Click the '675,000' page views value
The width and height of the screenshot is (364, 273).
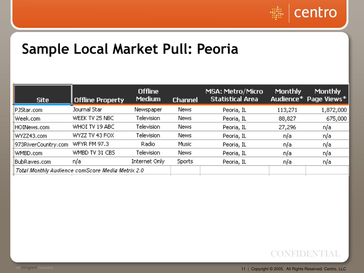click(x=336, y=119)
